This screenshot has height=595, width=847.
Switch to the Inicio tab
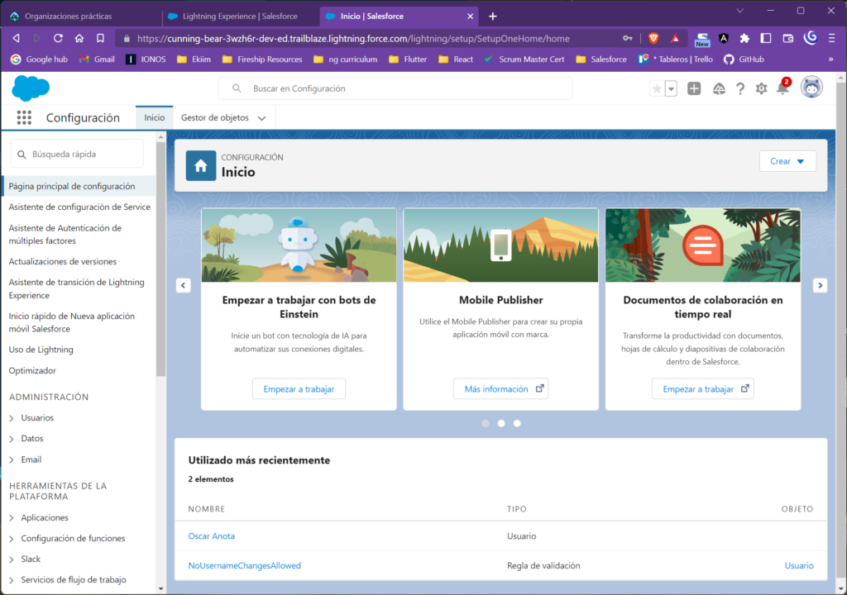click(155, 117)
